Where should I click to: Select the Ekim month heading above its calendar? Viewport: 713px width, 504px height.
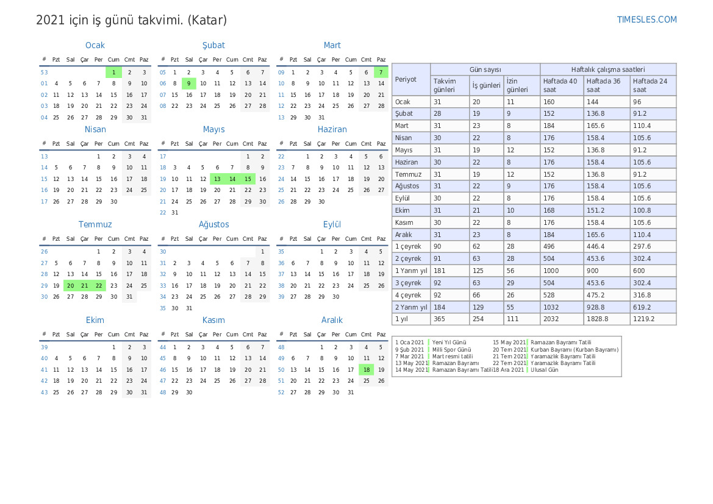pyautogui.click(x=95, y=320)
